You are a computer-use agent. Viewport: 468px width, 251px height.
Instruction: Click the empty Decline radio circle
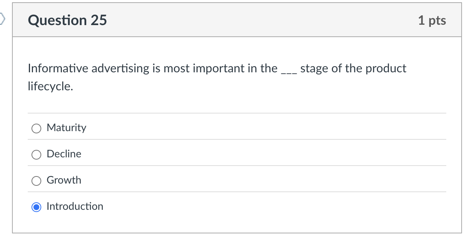point(36,154)
